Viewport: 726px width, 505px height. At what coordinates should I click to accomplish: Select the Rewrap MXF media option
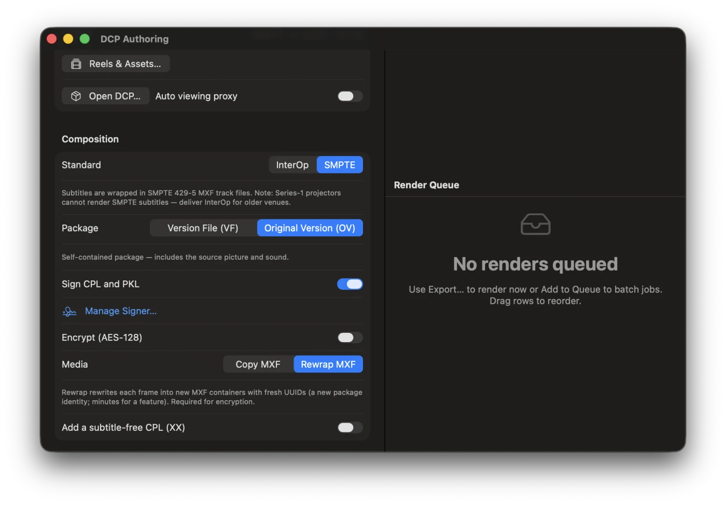(328, 364)
